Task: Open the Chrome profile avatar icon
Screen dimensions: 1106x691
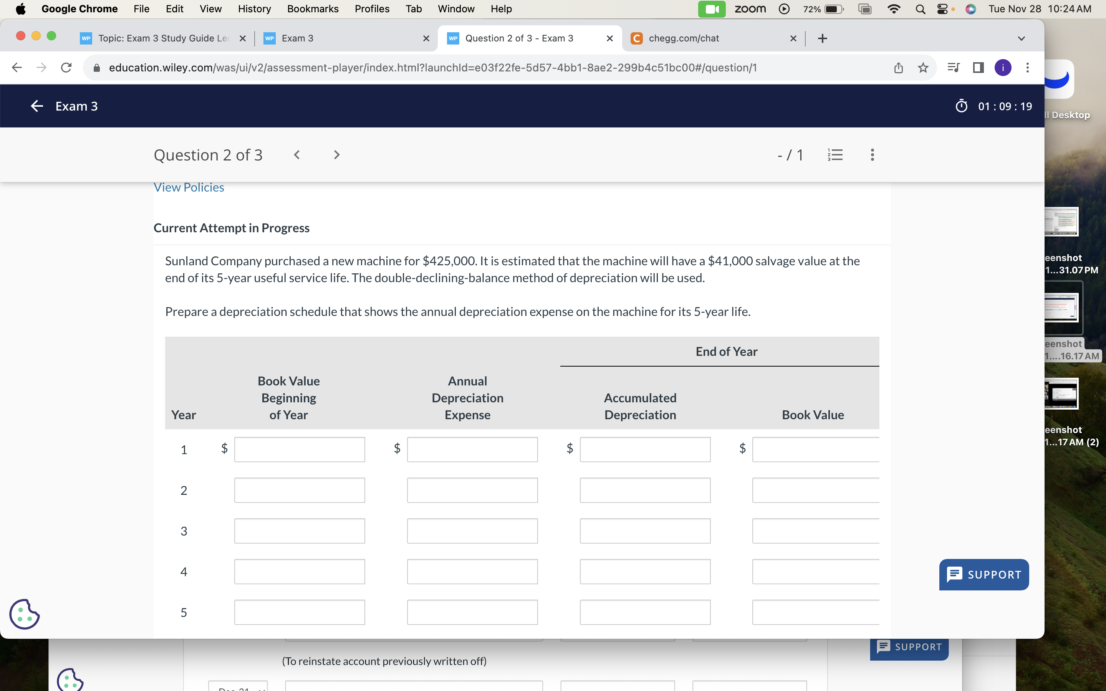Action: click(x=1003, y=67)
